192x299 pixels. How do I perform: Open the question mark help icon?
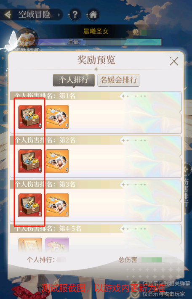click(x=75, y=14)
